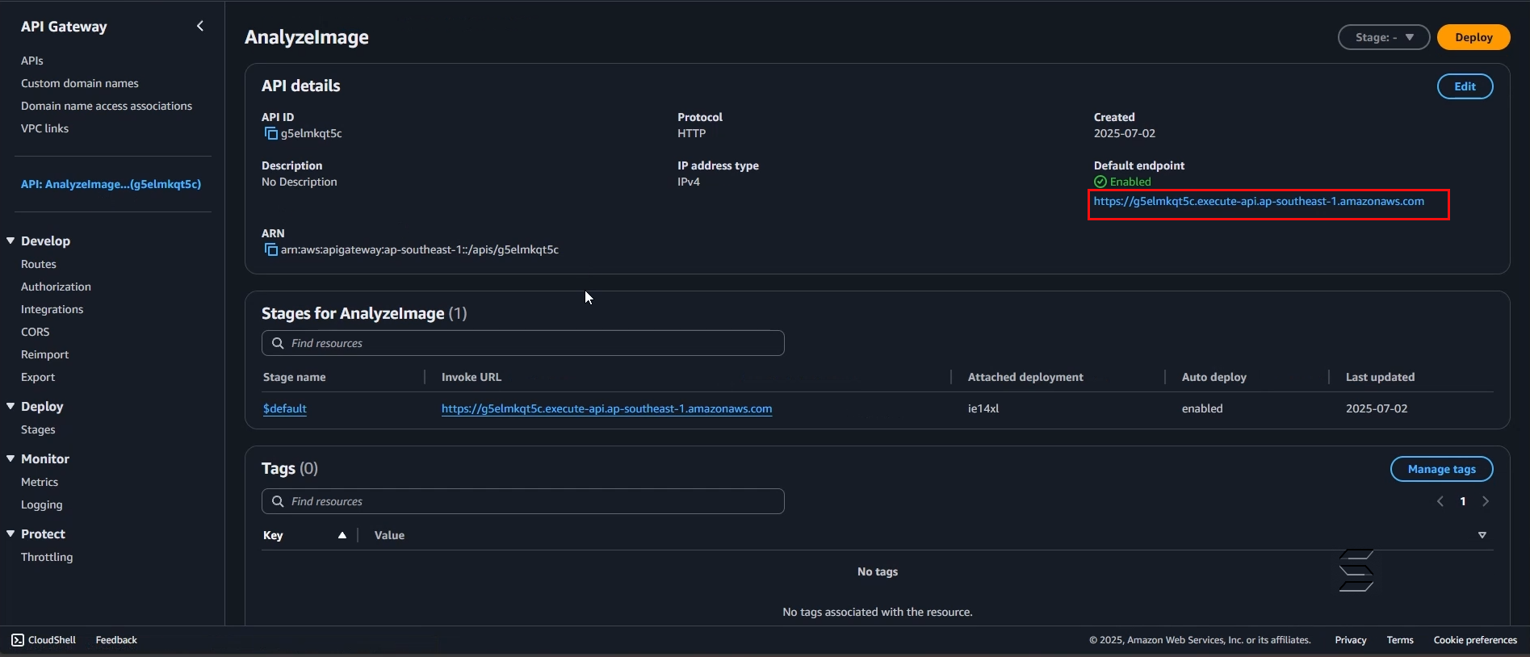Click the Created date 2025-07-02
This screenshot has height=657, width=1530.
click(1125, 133)
